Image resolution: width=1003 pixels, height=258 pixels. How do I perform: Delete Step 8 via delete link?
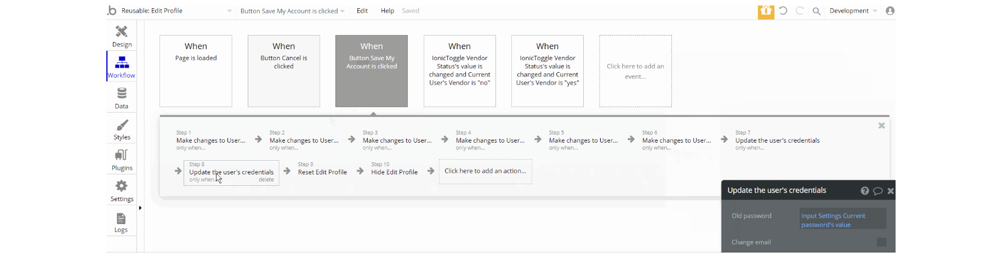point(266,180)
